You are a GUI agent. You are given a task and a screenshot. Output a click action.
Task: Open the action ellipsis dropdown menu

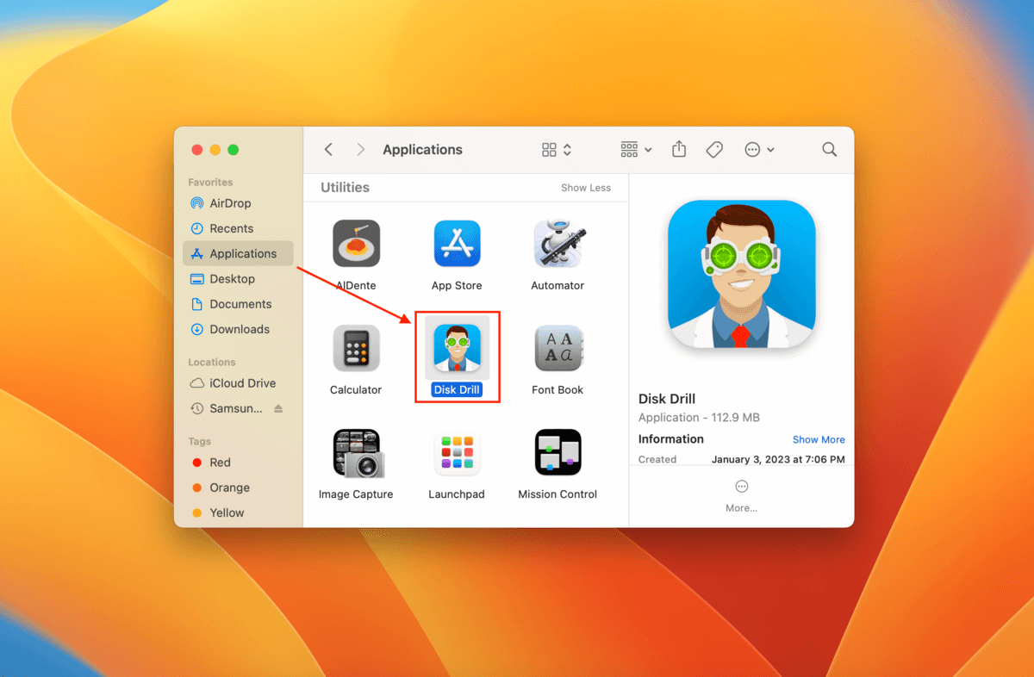point(760,150)
